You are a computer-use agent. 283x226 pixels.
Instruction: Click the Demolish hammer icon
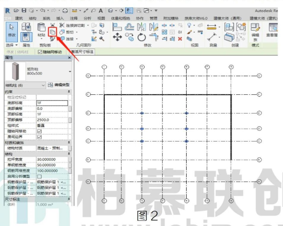coord(102,38)
